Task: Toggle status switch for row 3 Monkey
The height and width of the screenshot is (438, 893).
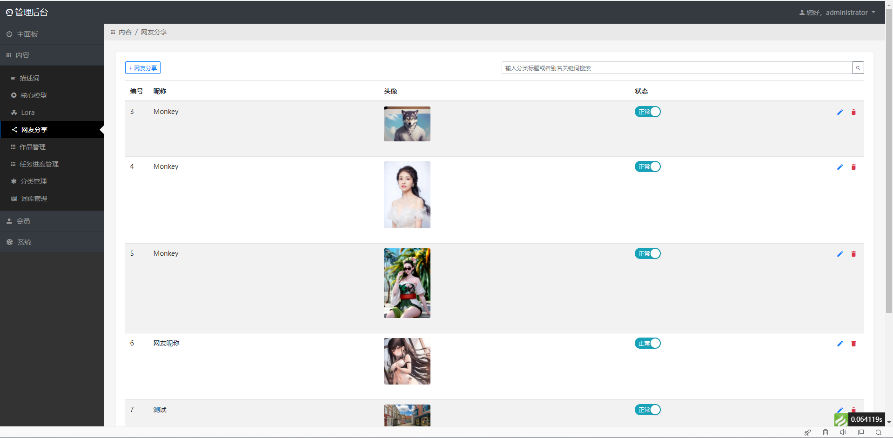Action: (647, 112)
